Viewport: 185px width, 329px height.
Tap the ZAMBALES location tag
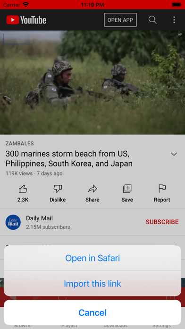(19, 144)
